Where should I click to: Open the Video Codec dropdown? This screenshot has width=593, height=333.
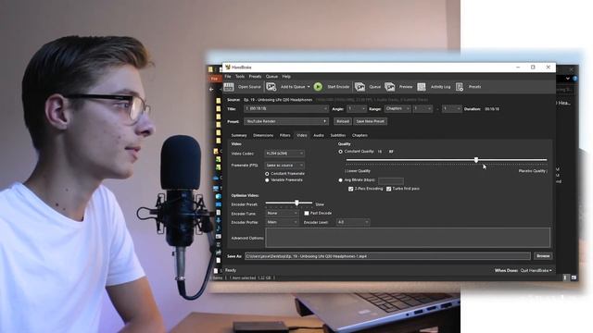pos(284,154)
